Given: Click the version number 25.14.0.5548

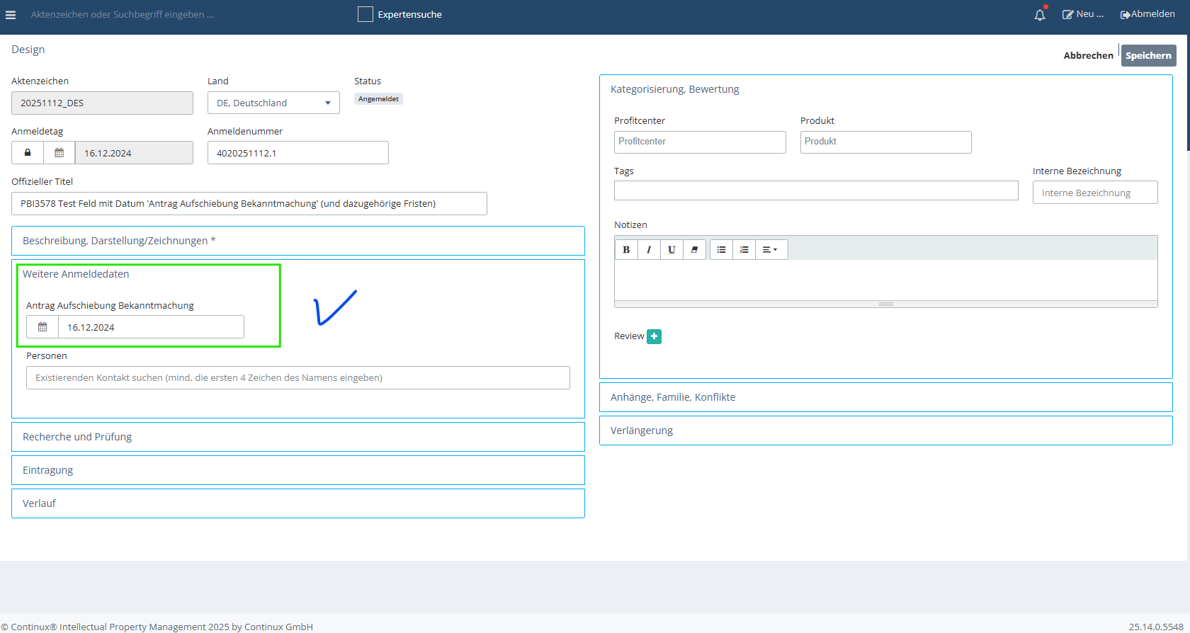Looking at the screenshot, I should point(1156,627).
